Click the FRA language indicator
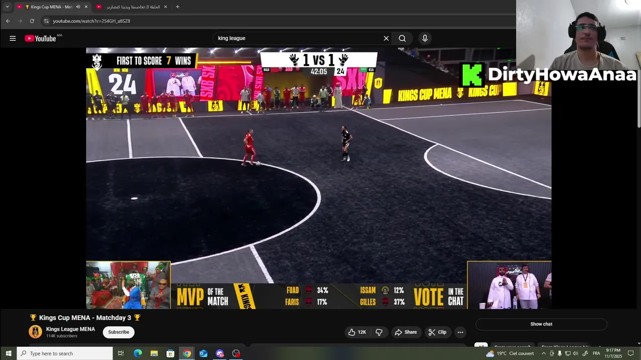The width and height of the screenshot is (641, 360). [596, 353]
